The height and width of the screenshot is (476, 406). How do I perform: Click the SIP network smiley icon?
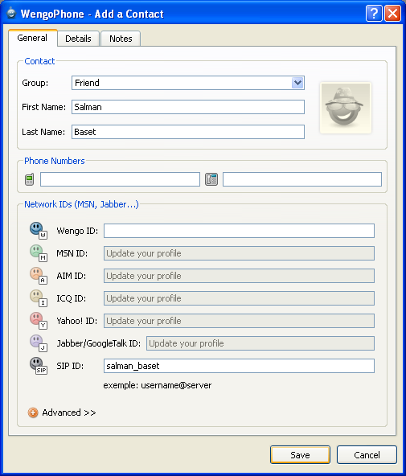click(x=39, y=366)
